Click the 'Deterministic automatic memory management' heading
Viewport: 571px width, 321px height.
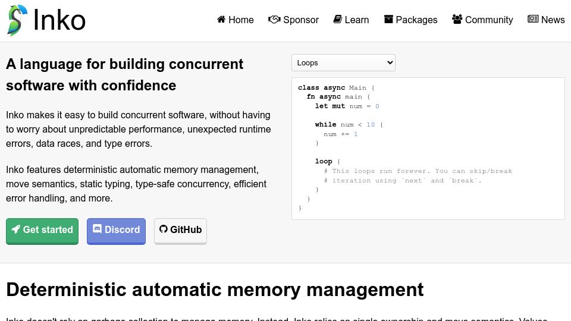(215, 289)
